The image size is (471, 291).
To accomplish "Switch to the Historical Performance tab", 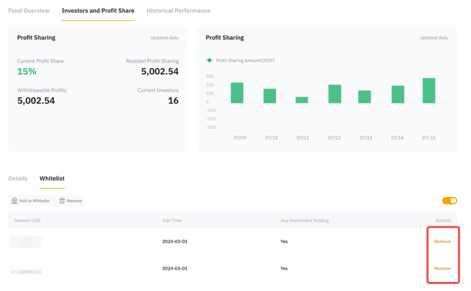I will coord(178,11).
